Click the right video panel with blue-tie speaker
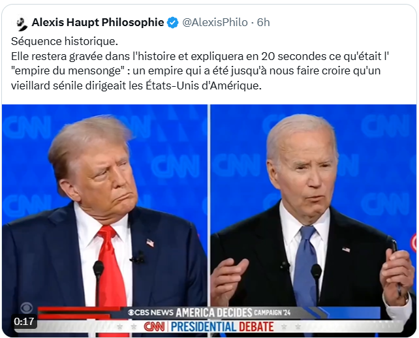Screen dimensions: 419x338 [313, 221]
